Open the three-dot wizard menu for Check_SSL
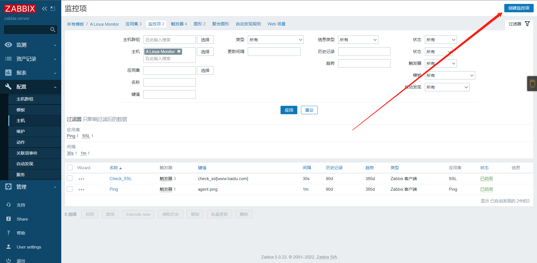 [81, 179]
